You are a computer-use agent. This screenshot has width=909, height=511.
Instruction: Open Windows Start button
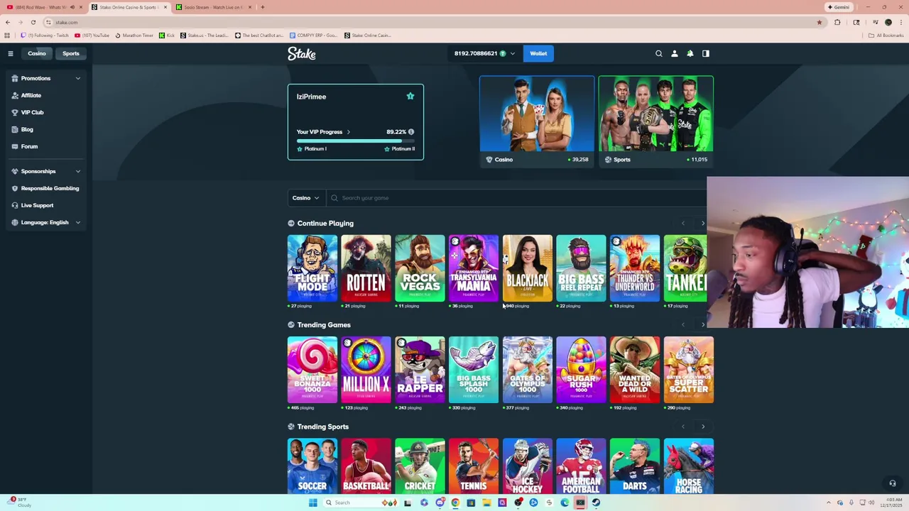(x=312, y=502)
